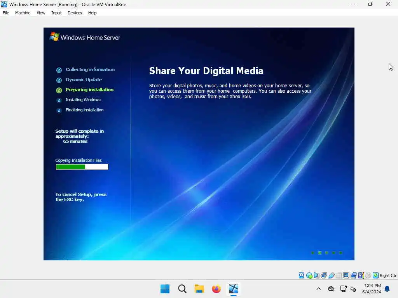Screen dimensions: 398x298
Task: Click the network tray icon
Action: (x=344, y=289)
